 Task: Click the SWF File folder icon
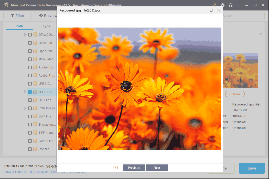click(x=35, y=116)
